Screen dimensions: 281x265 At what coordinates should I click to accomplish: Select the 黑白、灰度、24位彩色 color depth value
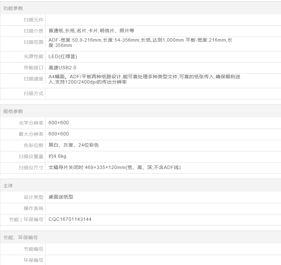(74, 145)
